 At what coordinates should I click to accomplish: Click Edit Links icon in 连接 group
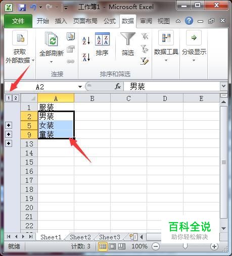click(71, 61)
